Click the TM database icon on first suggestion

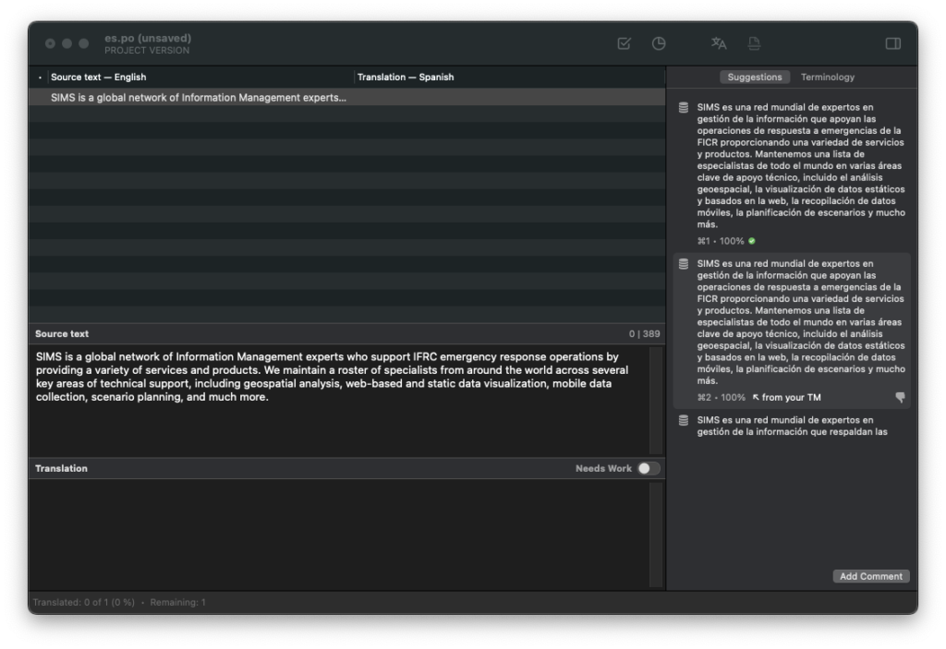(682, 106)
